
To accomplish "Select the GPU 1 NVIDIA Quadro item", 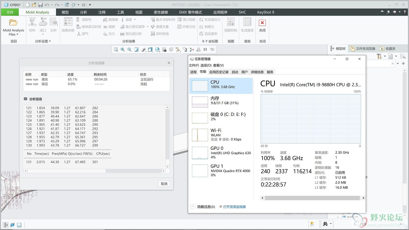I will (221, 171).
